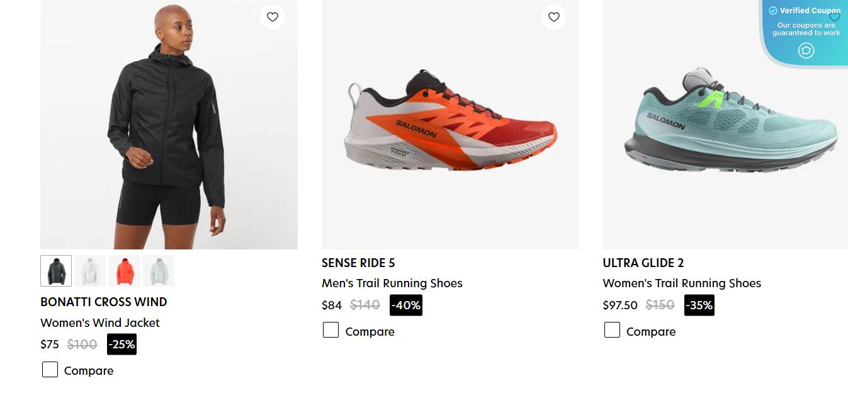This screenshot has height=405, width=848.
Task: Check the Compare box for Sense Ride 5
Action: [x=331, y=329]
